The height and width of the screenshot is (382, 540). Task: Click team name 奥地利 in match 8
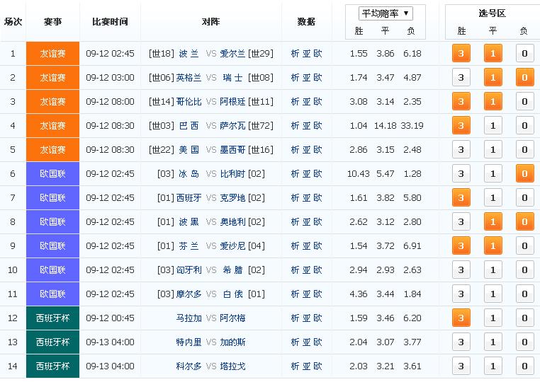[x=232, y=222]
